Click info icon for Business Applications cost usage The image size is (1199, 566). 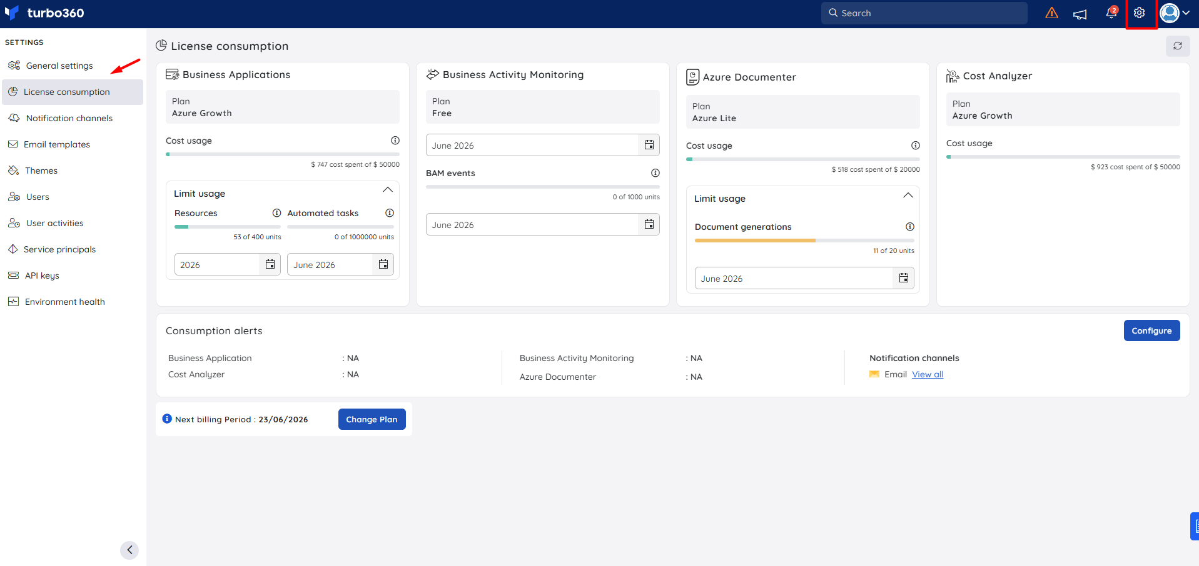(395, 141)
